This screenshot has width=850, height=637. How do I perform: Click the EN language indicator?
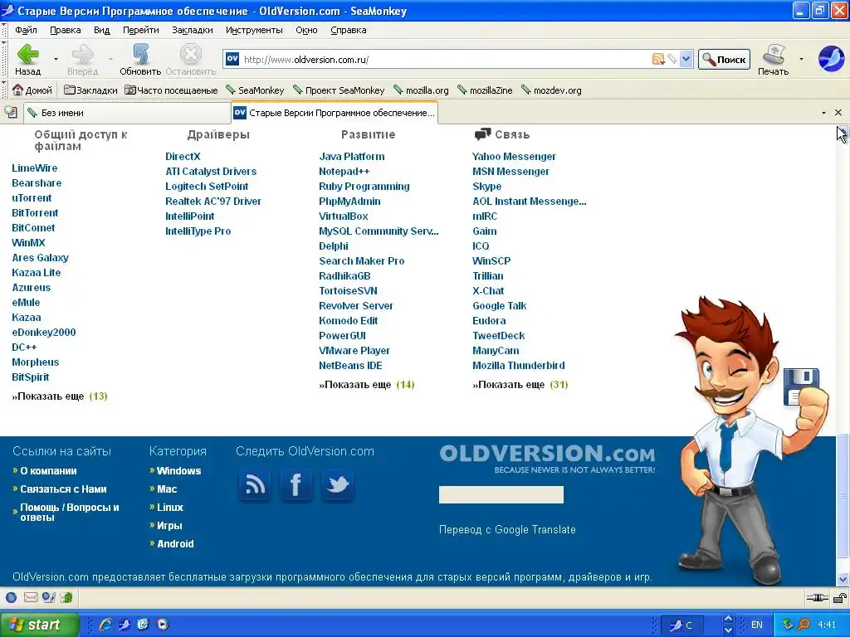pyautogui.click(x=757, y=625)
